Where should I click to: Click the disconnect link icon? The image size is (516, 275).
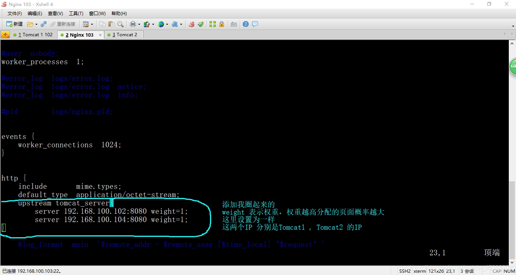pyautogui.click(x=43, y=24)
